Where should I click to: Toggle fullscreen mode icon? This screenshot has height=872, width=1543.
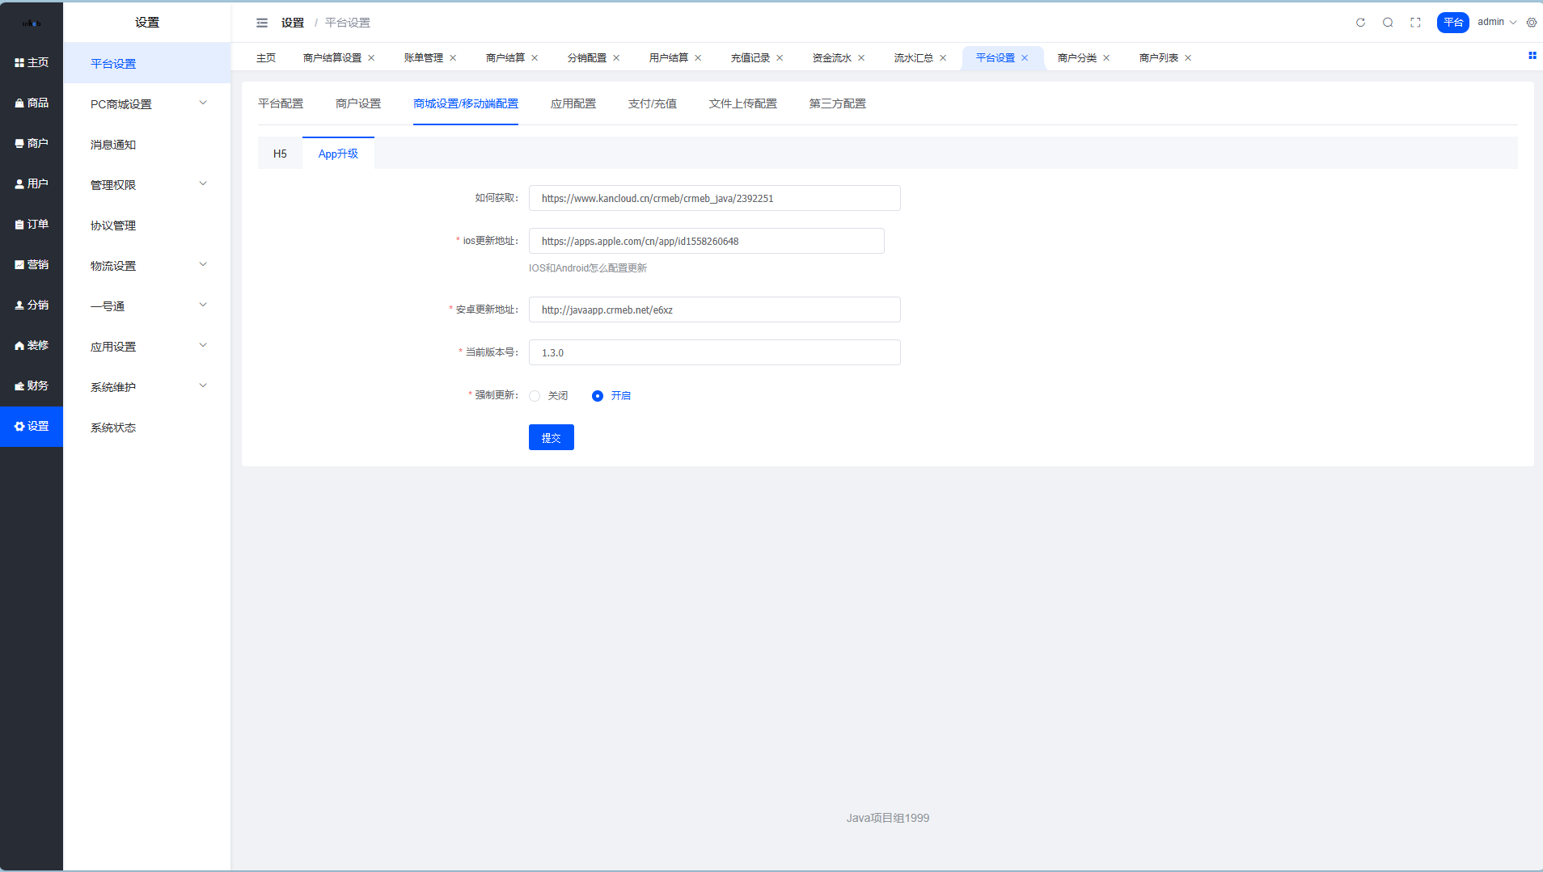[x=1415, y=23]
